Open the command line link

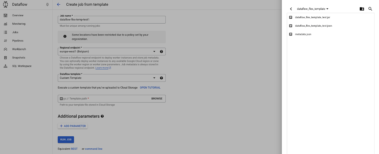coord(94,149)
